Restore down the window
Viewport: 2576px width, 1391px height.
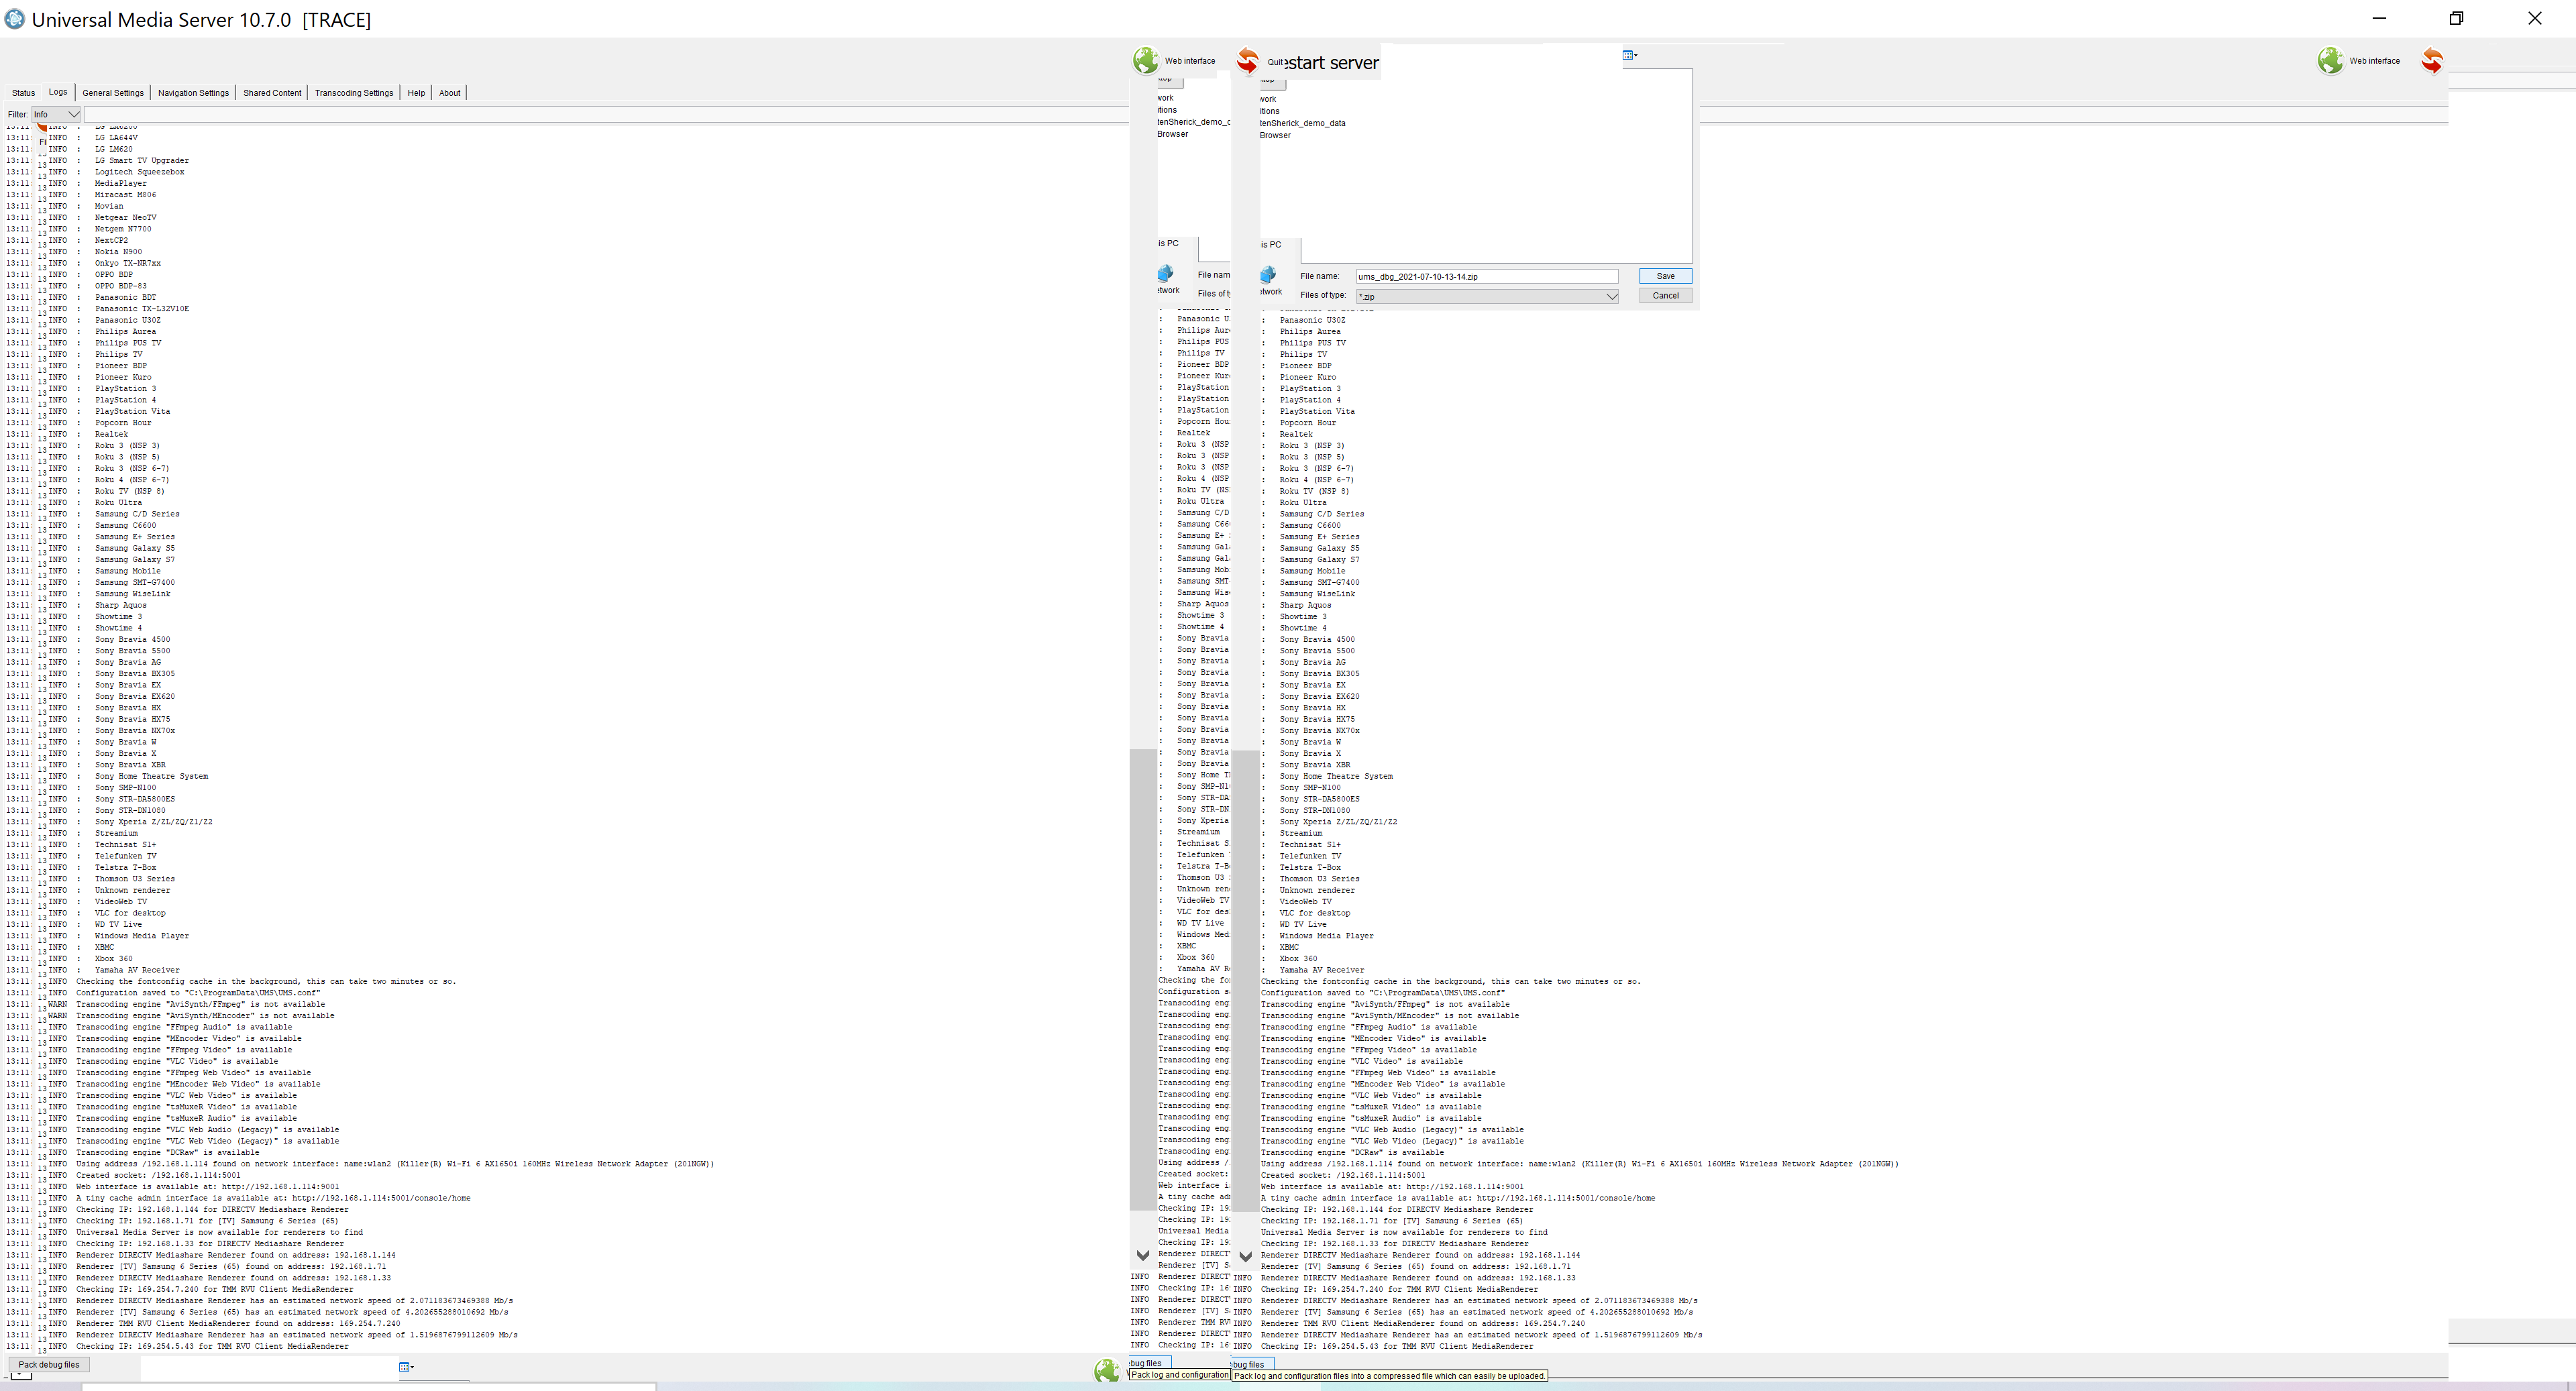click(2456, 18)
